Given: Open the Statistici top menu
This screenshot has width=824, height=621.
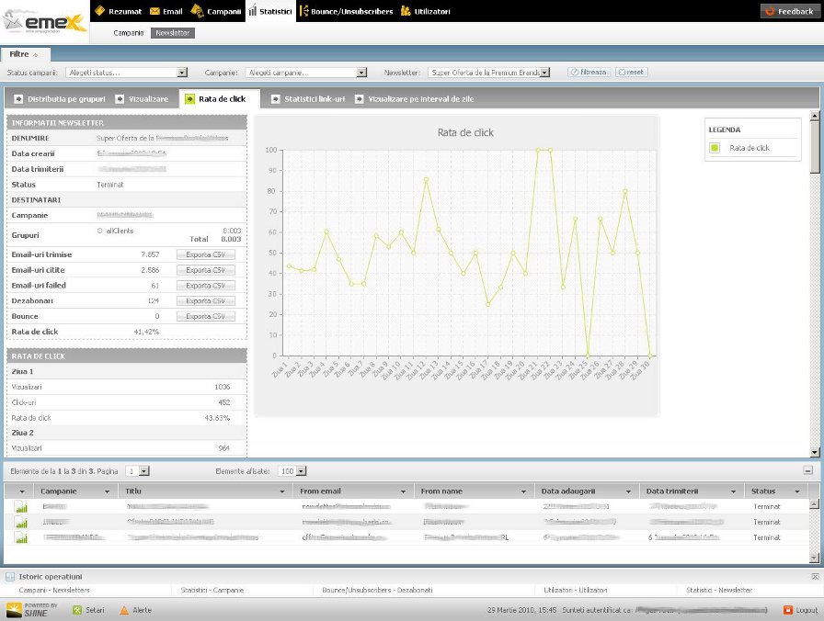Looking at the screenshot, I should click(270, 11).
